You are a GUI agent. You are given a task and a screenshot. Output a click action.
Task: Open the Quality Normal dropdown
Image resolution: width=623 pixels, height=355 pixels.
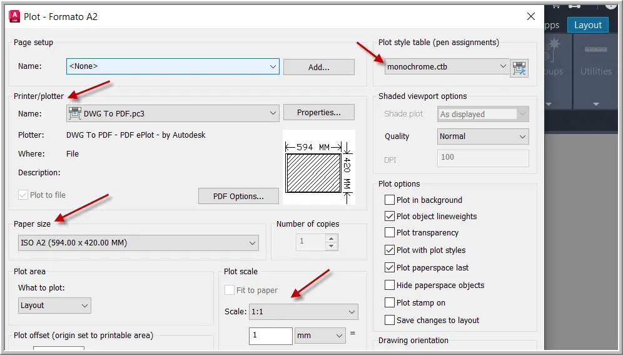click(483, 136)
